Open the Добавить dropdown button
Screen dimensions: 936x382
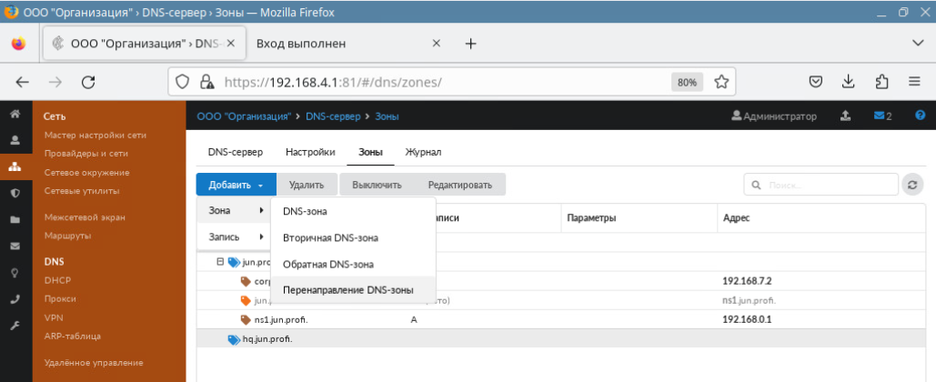click(235, 185)
